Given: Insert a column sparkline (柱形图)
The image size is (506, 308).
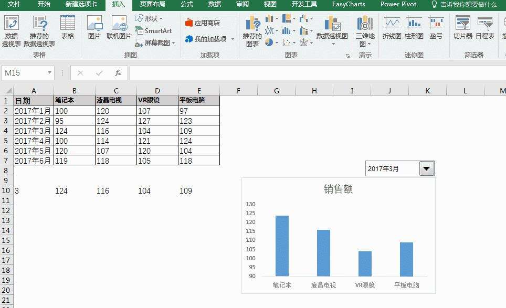Looking at the screenshot, I should [x=414, y=28].
